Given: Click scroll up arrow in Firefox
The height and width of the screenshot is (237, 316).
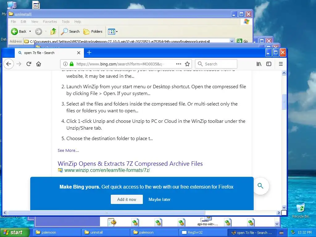Looking at the screenshot, I should [284, 73].
